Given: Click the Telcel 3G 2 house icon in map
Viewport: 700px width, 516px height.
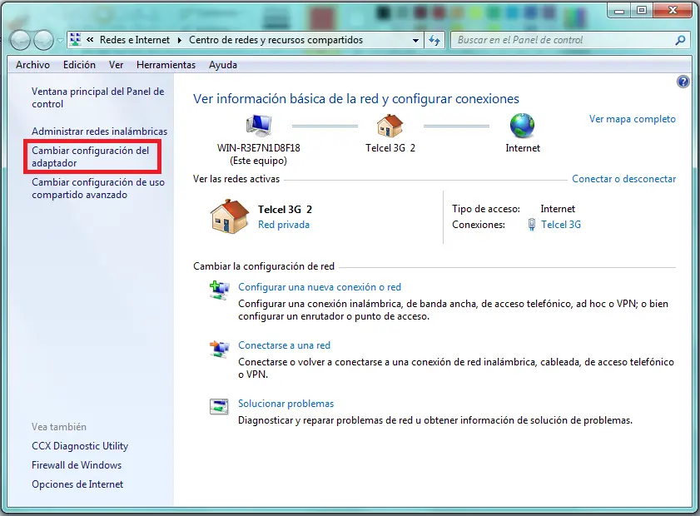Looking at the screenshot, I should click(390, 126).
